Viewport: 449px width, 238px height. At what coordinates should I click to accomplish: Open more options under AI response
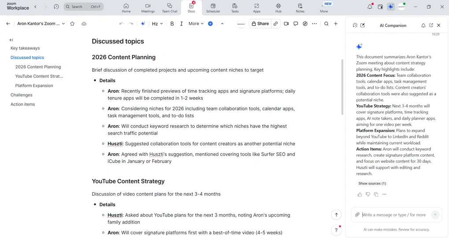pyautogui.click(x=384, y=194)
